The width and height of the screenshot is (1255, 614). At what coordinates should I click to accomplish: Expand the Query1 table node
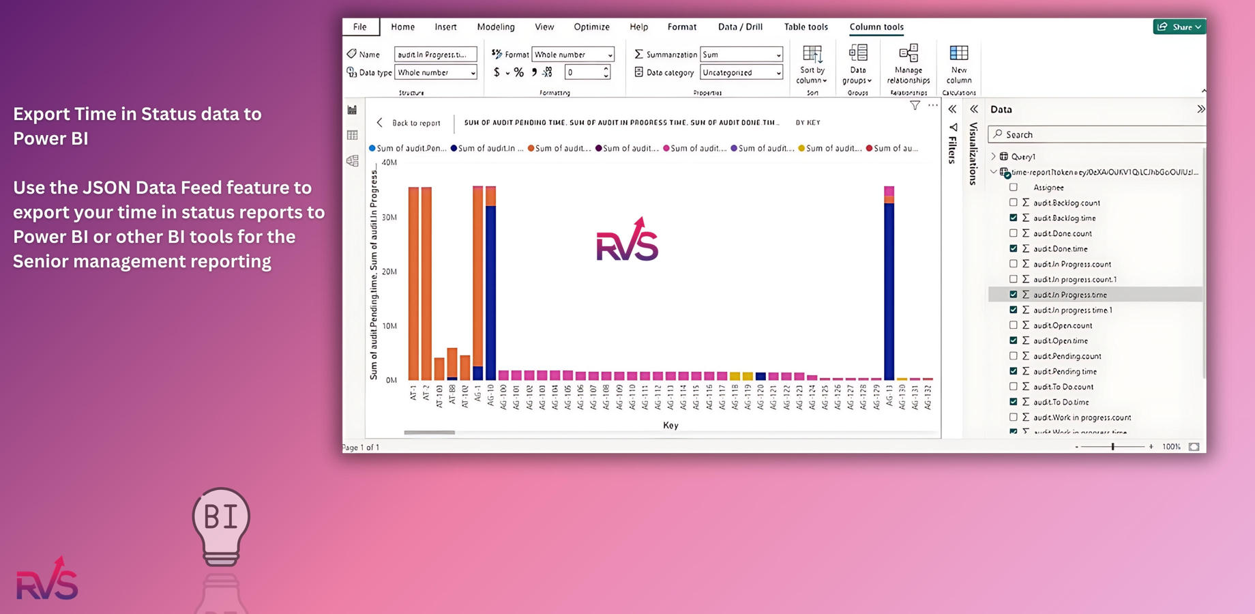[994, 156]
